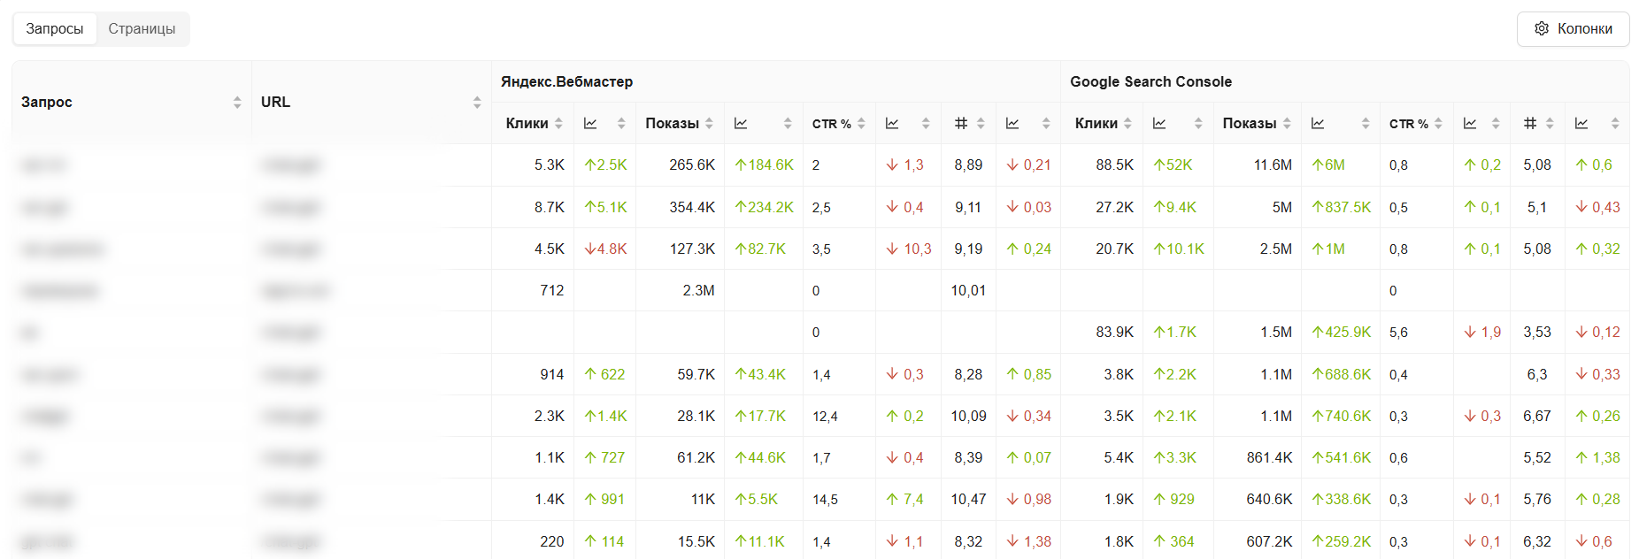1639x559 pixels.
Task: Sort by Яндекс.Вебмастер Клики column
Action: pyautogui.click(x=527, y=124)
